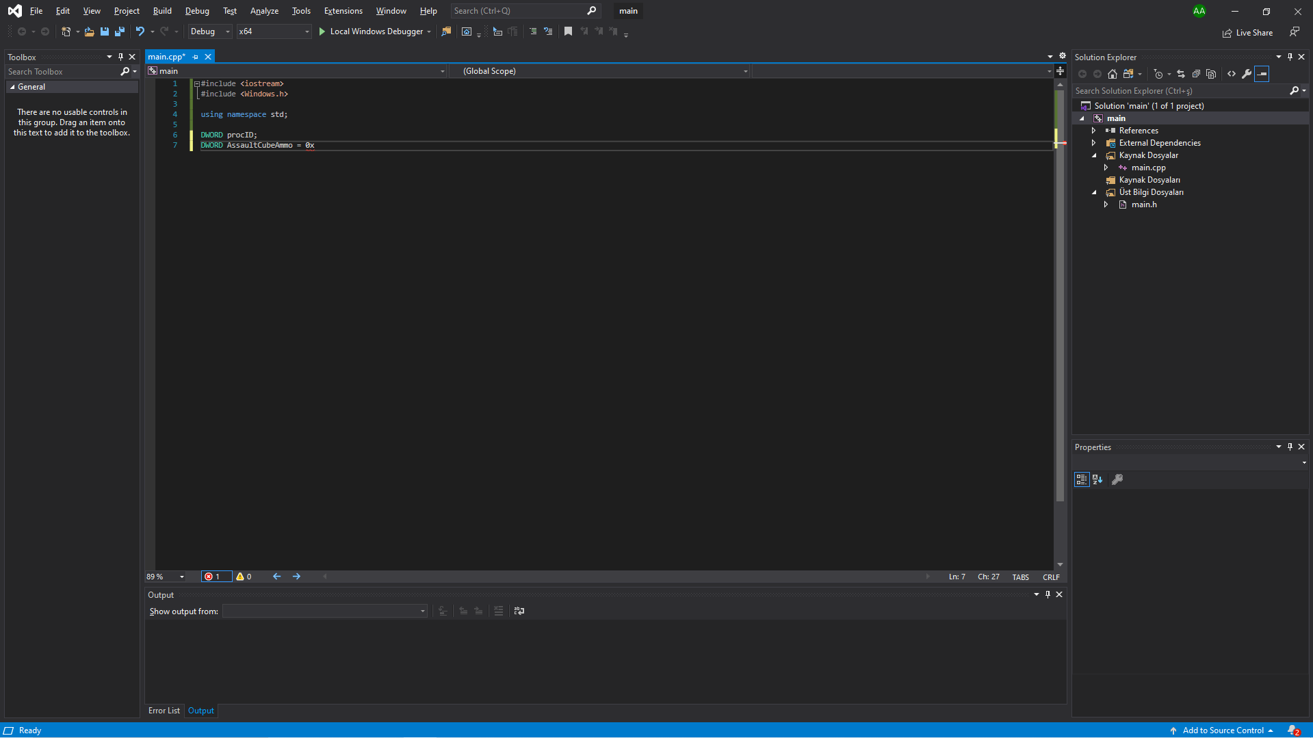Navigate to previous issue arrow

[x=277, y=577]
